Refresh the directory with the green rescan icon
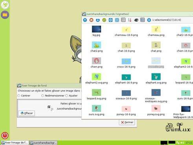This screenshot has width=193, height=145. pyautogui.click(x=104, y=20)
